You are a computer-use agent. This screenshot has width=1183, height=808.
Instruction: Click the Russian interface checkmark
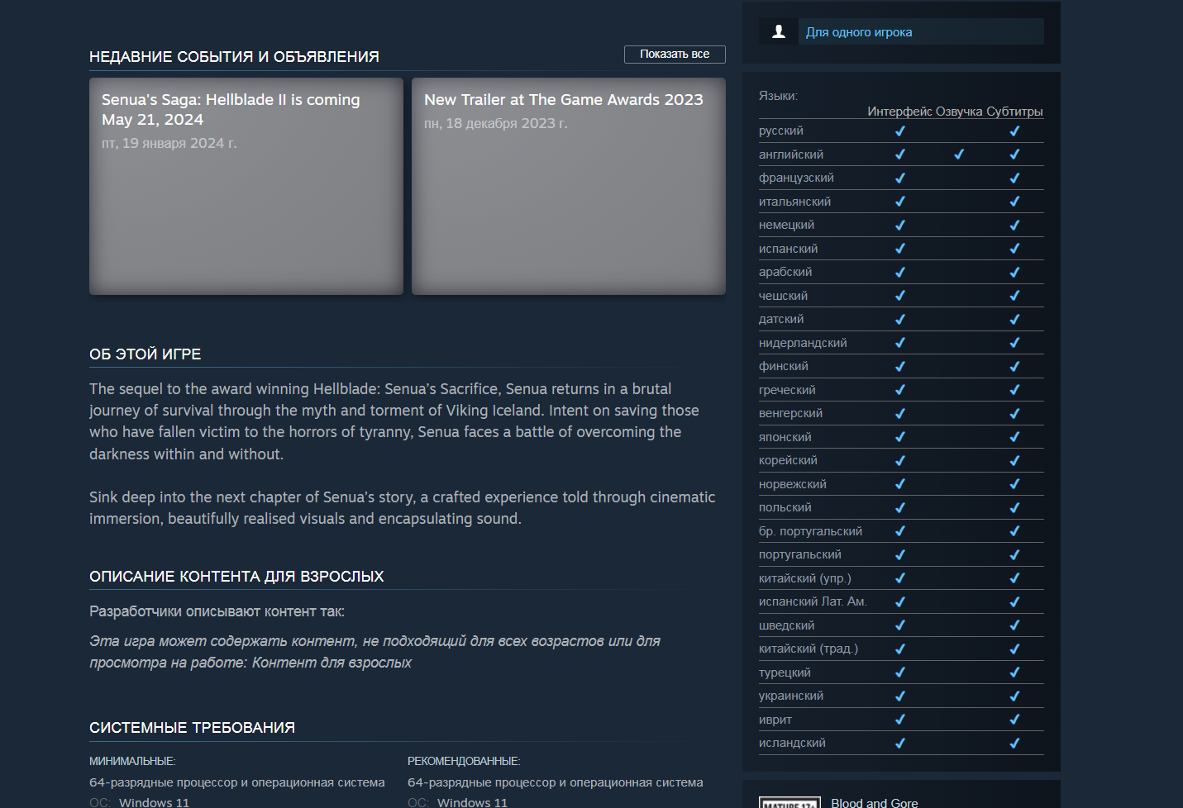coord(900,131)
